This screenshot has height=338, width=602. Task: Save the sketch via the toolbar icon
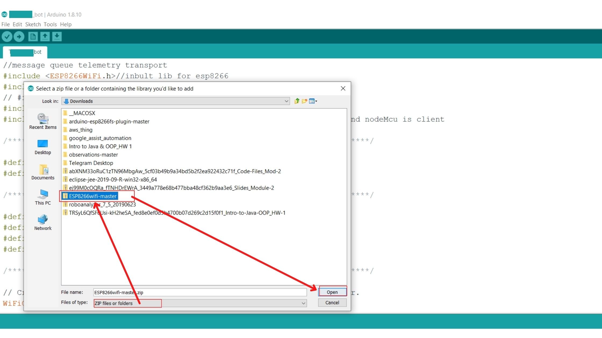pos(57,36)
